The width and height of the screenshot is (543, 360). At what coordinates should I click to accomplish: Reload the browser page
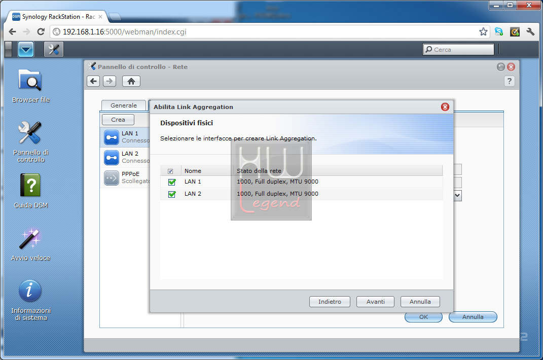(x=41, y=32)
